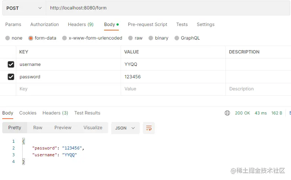Open the response Cookies tab
This screenshot has width=291, height=180.
click(28, 113)
